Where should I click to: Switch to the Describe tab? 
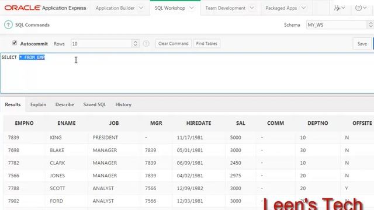(65, 104)
